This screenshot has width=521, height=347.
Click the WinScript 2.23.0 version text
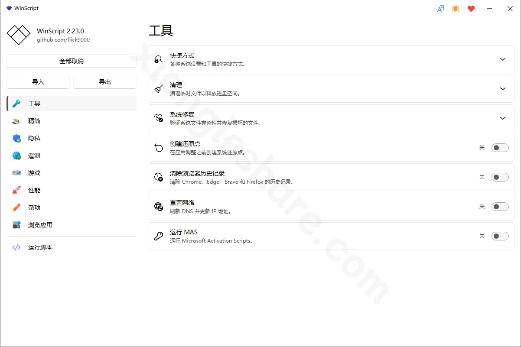tap(60, 31)
